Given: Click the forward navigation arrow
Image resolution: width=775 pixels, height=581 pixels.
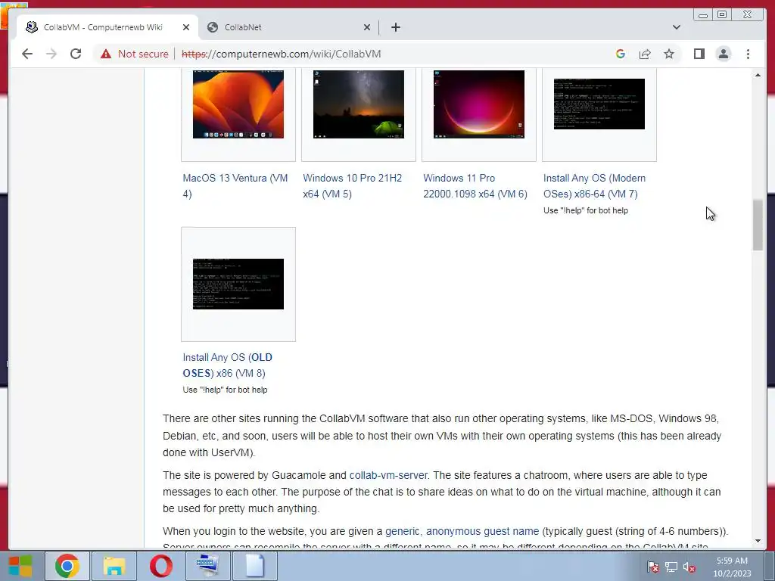Looking at the screenshot, I should [x=51, y=54].
